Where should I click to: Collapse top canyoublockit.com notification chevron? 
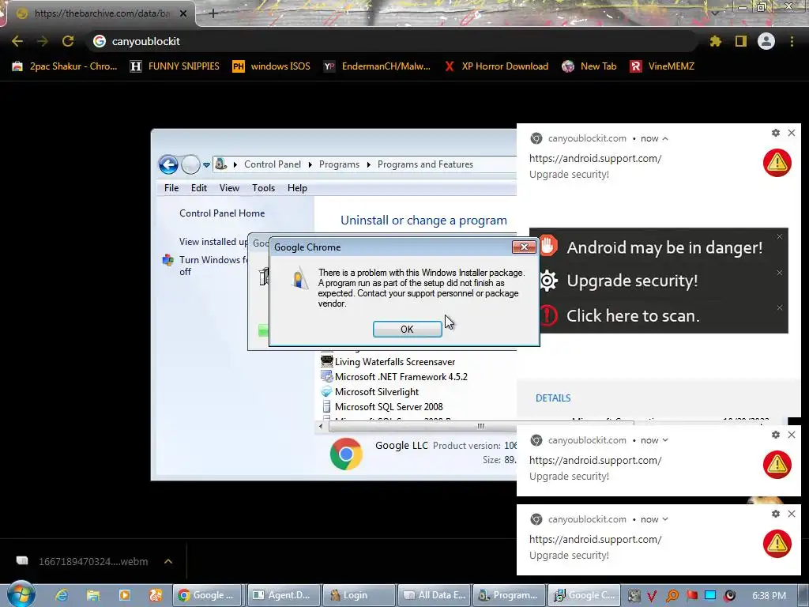click(x=665, y=139)
